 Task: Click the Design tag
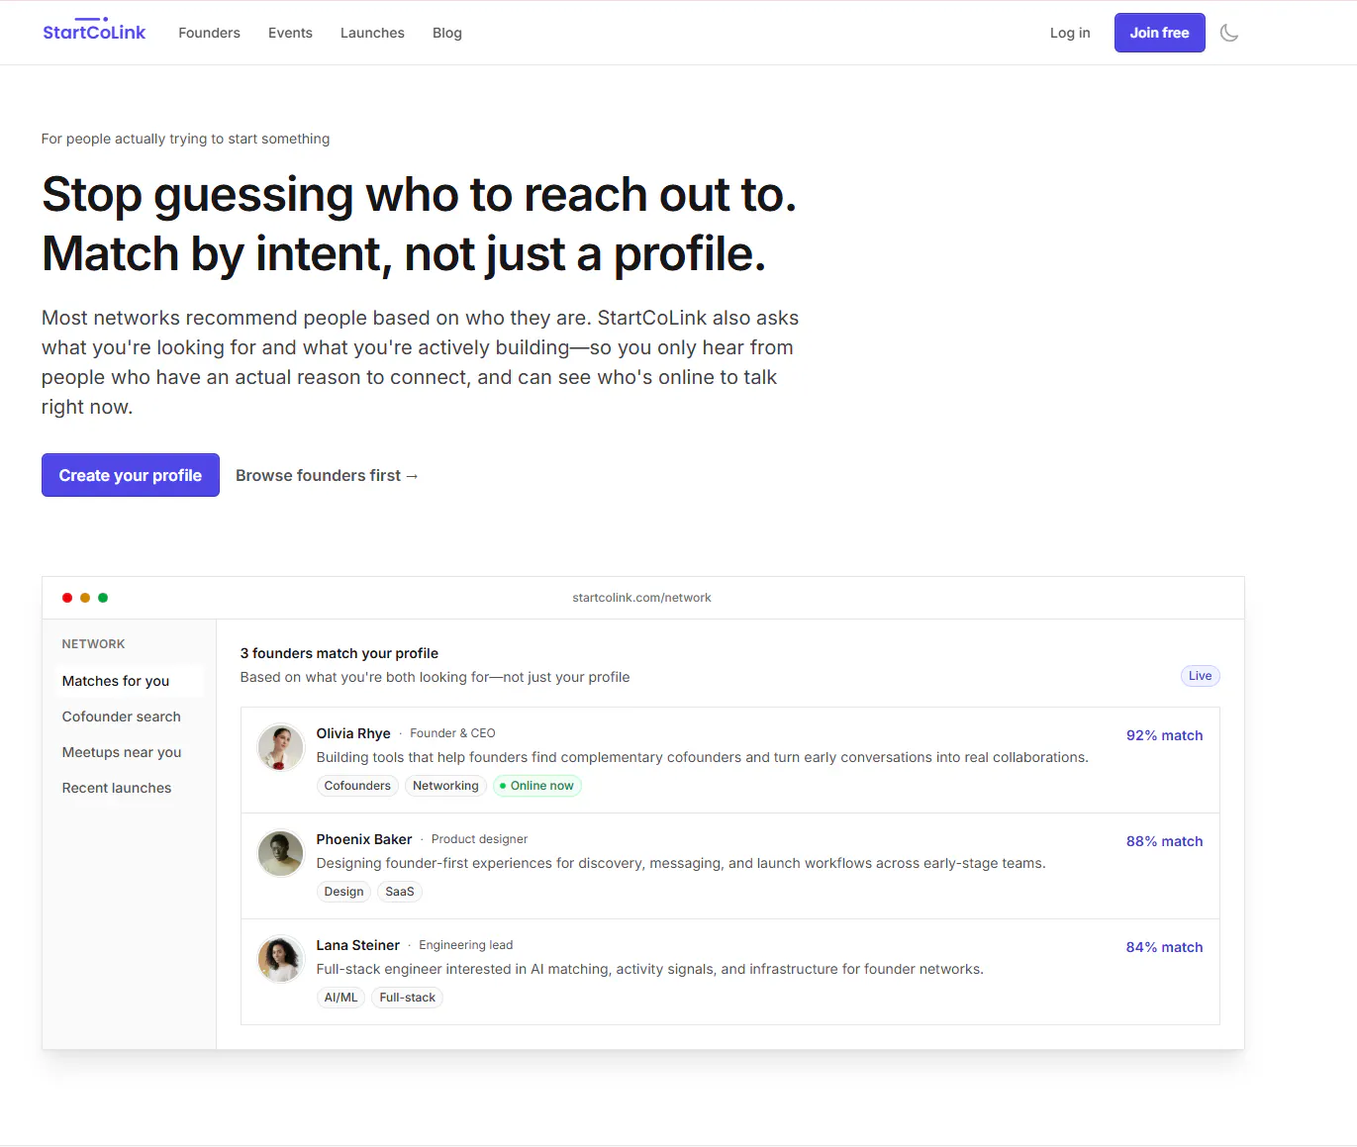pos(343,892)
